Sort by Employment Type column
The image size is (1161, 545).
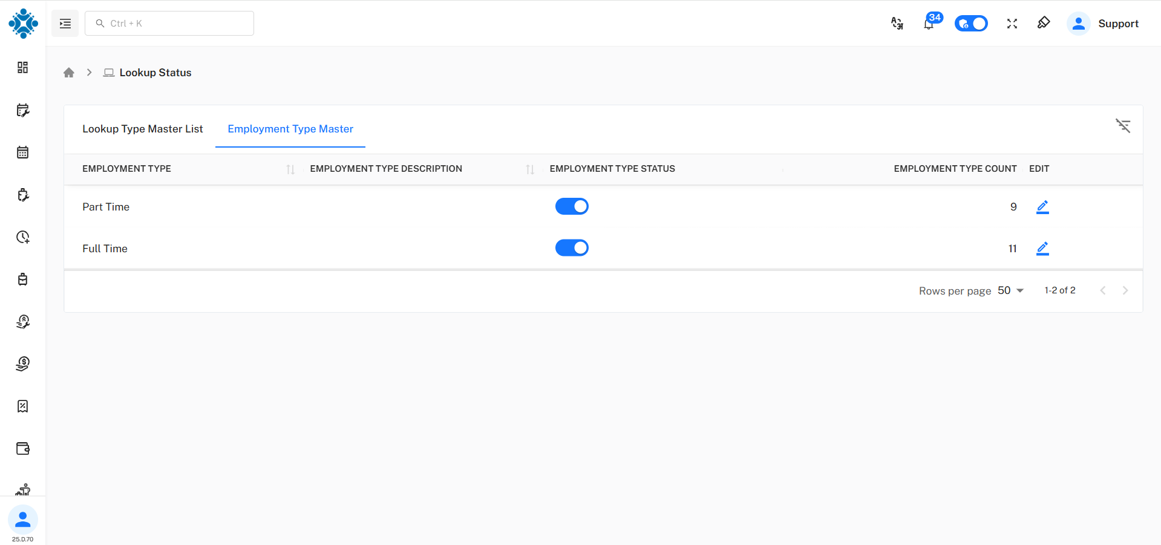pos(290,169)
